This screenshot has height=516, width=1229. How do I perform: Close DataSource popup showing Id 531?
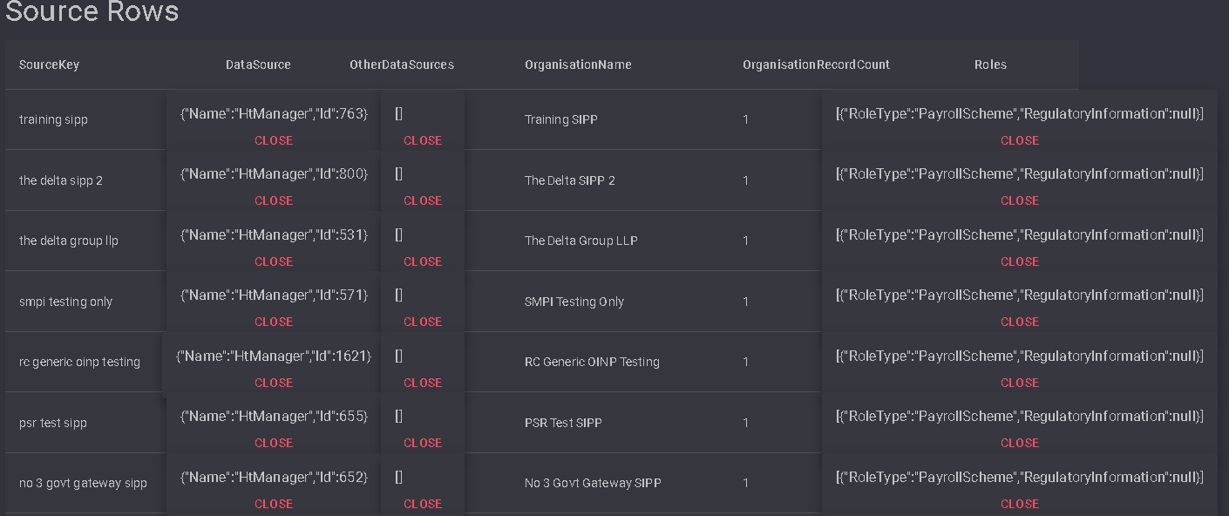274,261
